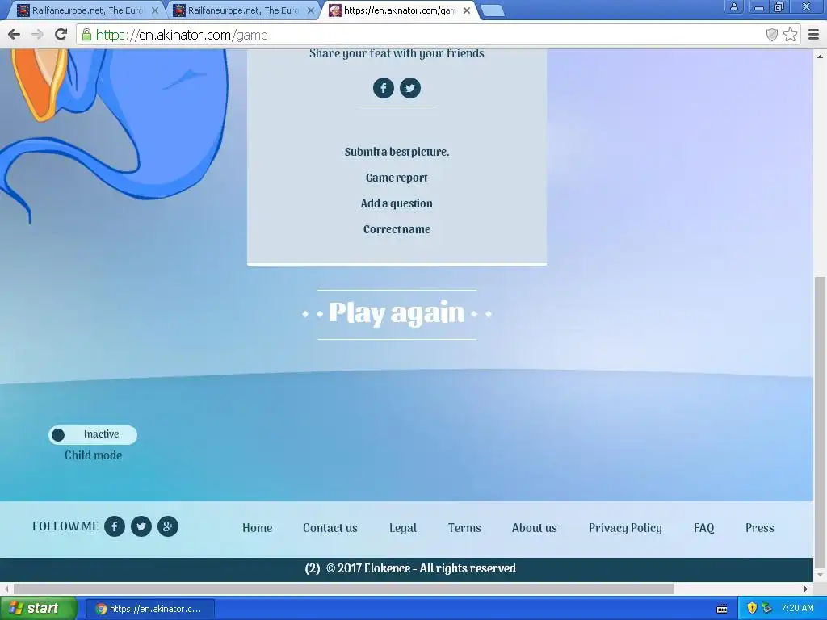Click Add a question
Image resolution: width=827 pixels, height=620 pixels.
[397, 203]
